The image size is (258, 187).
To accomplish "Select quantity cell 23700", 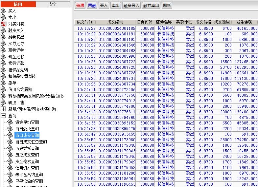I will (226, 67).
